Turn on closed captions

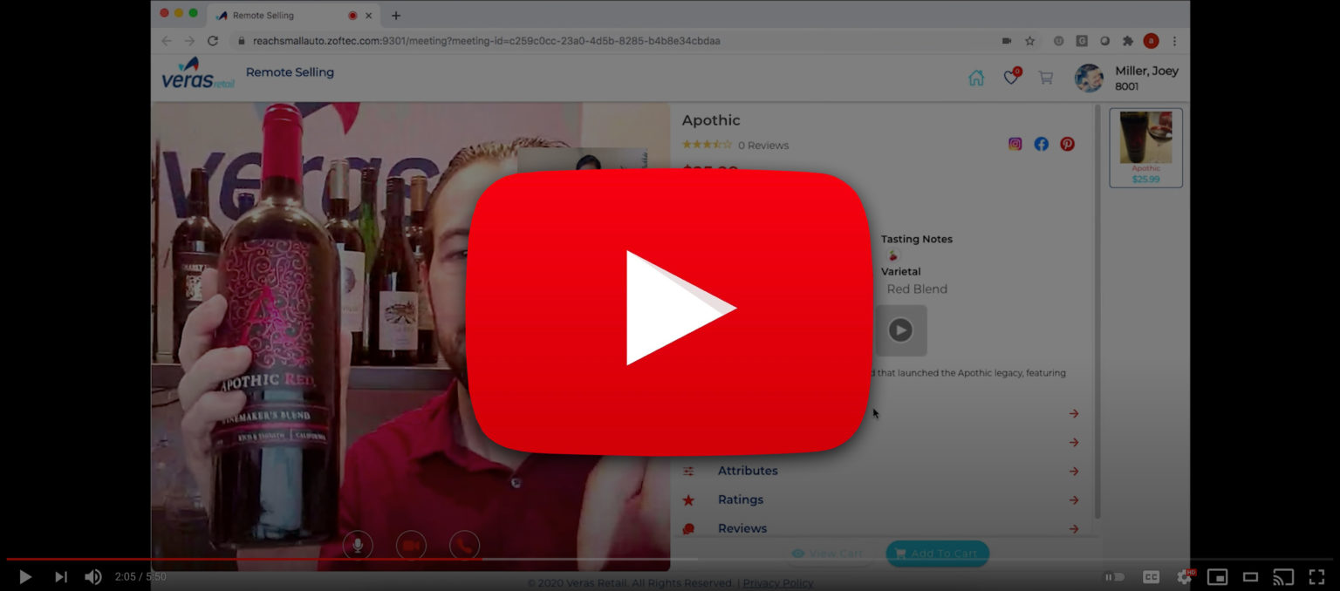(1151, 576)
